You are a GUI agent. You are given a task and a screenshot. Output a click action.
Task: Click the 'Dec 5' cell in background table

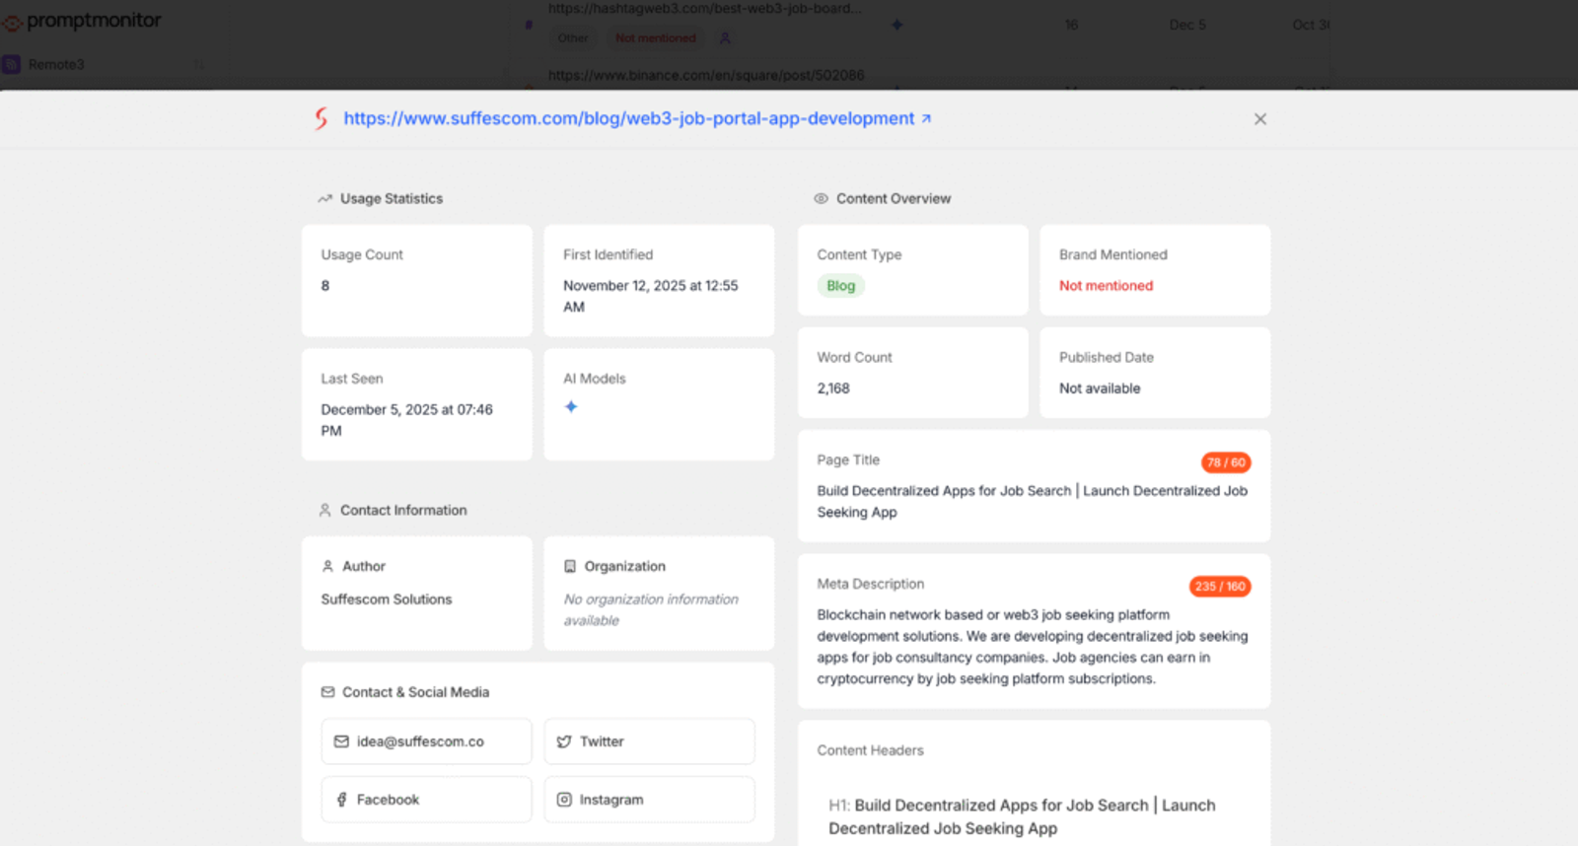pyautogui.click(x=1187, y=25)
